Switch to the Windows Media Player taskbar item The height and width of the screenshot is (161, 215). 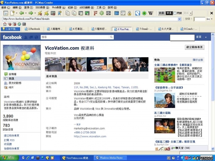point(111,158)
